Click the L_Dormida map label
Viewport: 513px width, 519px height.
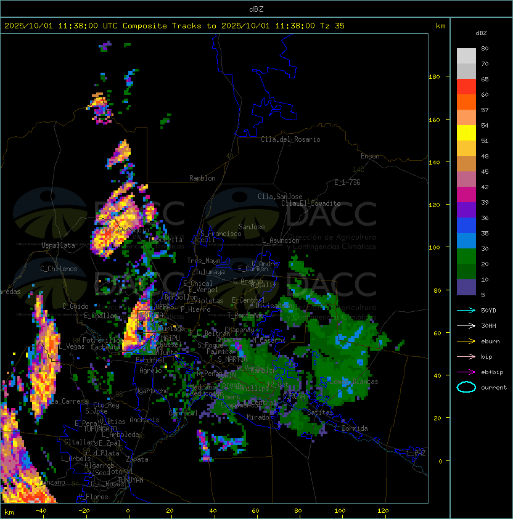coord(351,428)
